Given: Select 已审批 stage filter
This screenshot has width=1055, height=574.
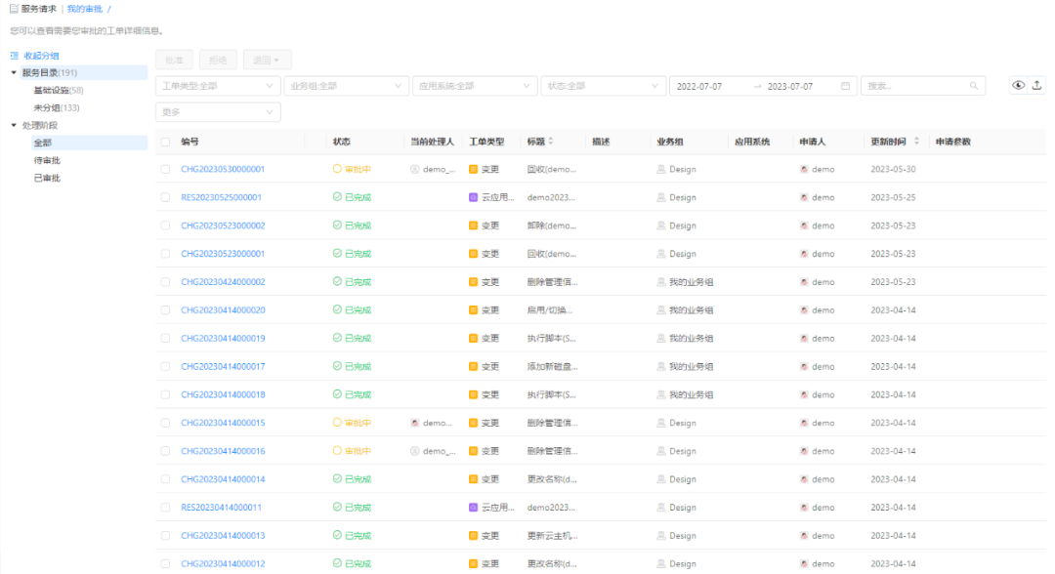Looking at the screenshot, I should click(47, 178).
